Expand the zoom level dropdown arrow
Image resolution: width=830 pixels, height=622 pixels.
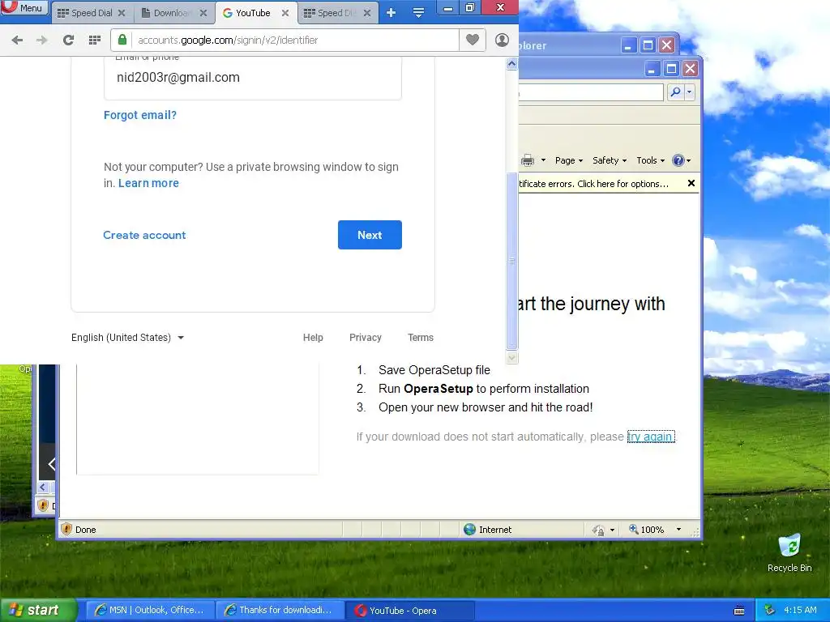click(678, 529)
